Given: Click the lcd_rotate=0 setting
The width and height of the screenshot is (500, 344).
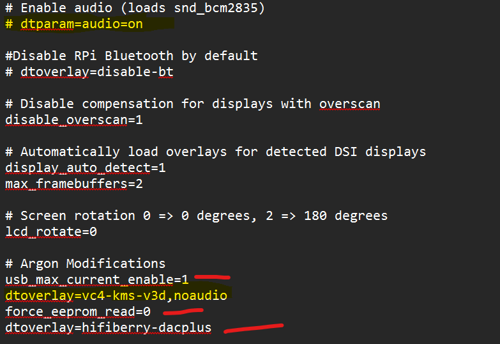Looking at the screenshot, I should 51,232.
